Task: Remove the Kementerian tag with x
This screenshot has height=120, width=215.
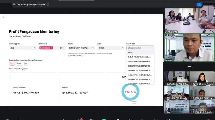Action: point(52,48)
